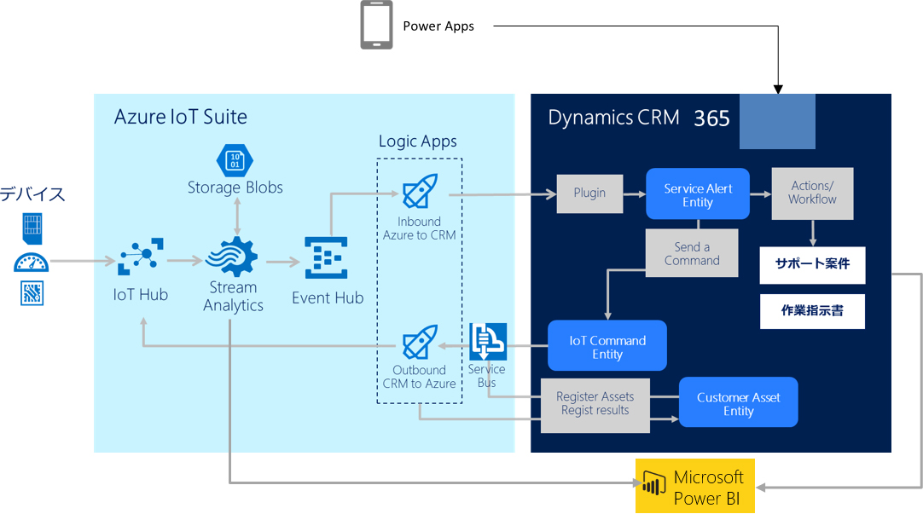Image resolution: width=923 pixels, height=514 pixels.
Task: Select the Event Hub label
Action: (328, 297)
